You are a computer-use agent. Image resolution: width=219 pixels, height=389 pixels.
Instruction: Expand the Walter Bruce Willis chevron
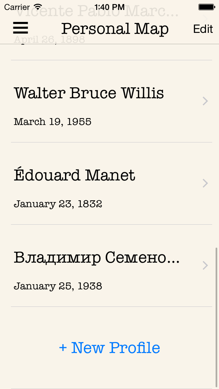[205, 101]
